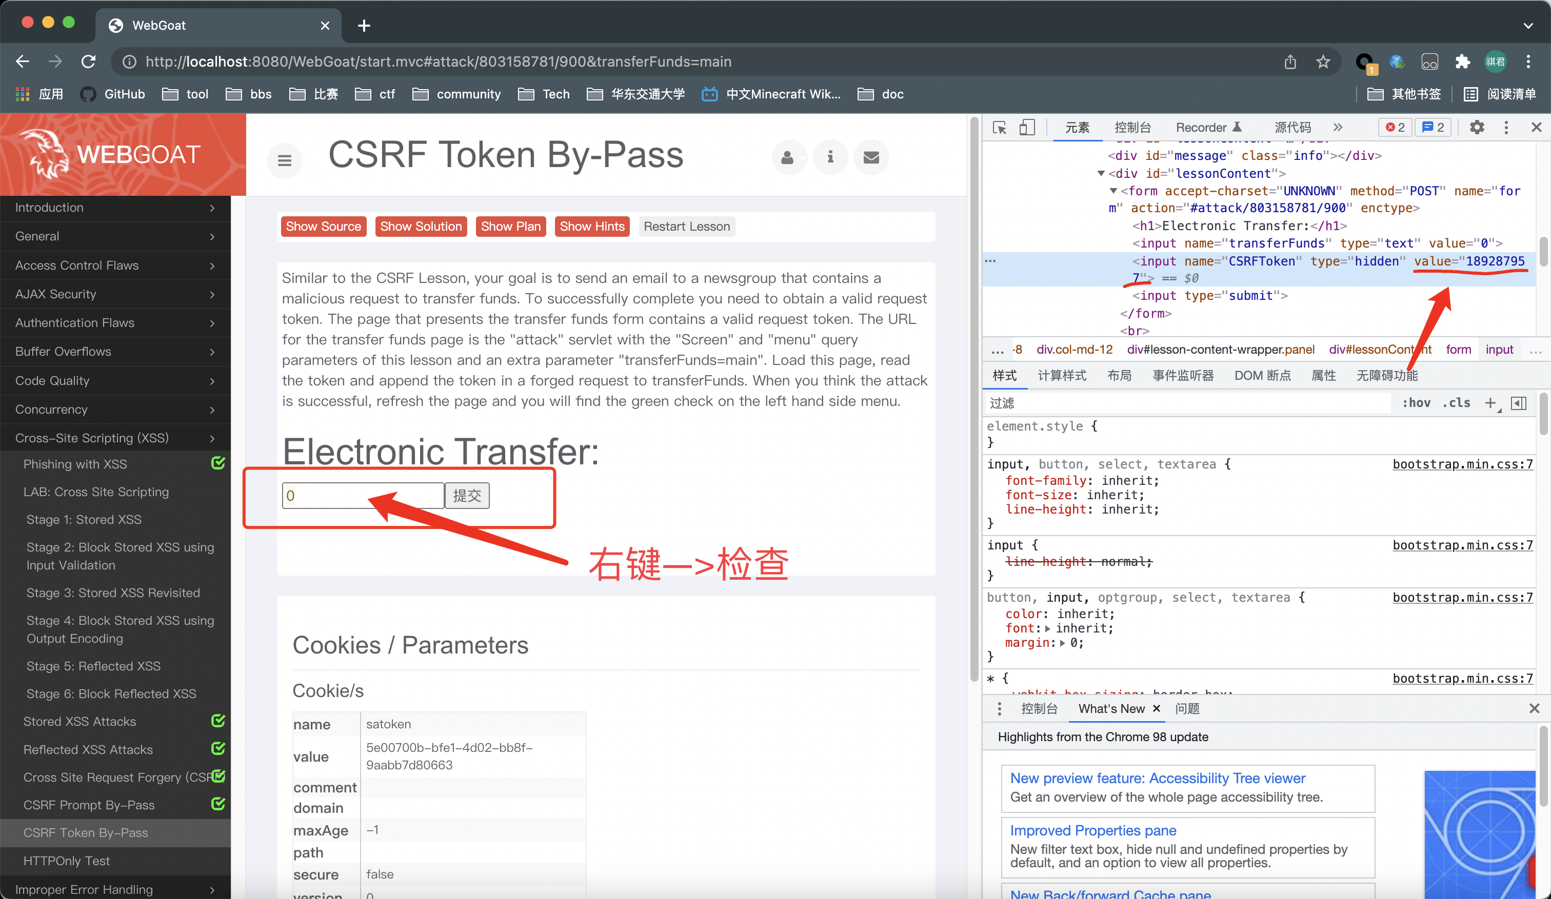Switch to the Recorder DevTools tab

[1209, 127]
